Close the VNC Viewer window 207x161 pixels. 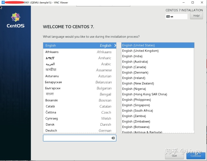tap(202, 2)
